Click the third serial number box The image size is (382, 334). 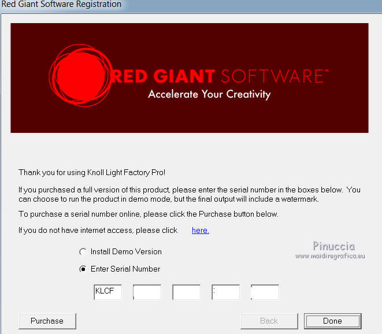[187, 292]
